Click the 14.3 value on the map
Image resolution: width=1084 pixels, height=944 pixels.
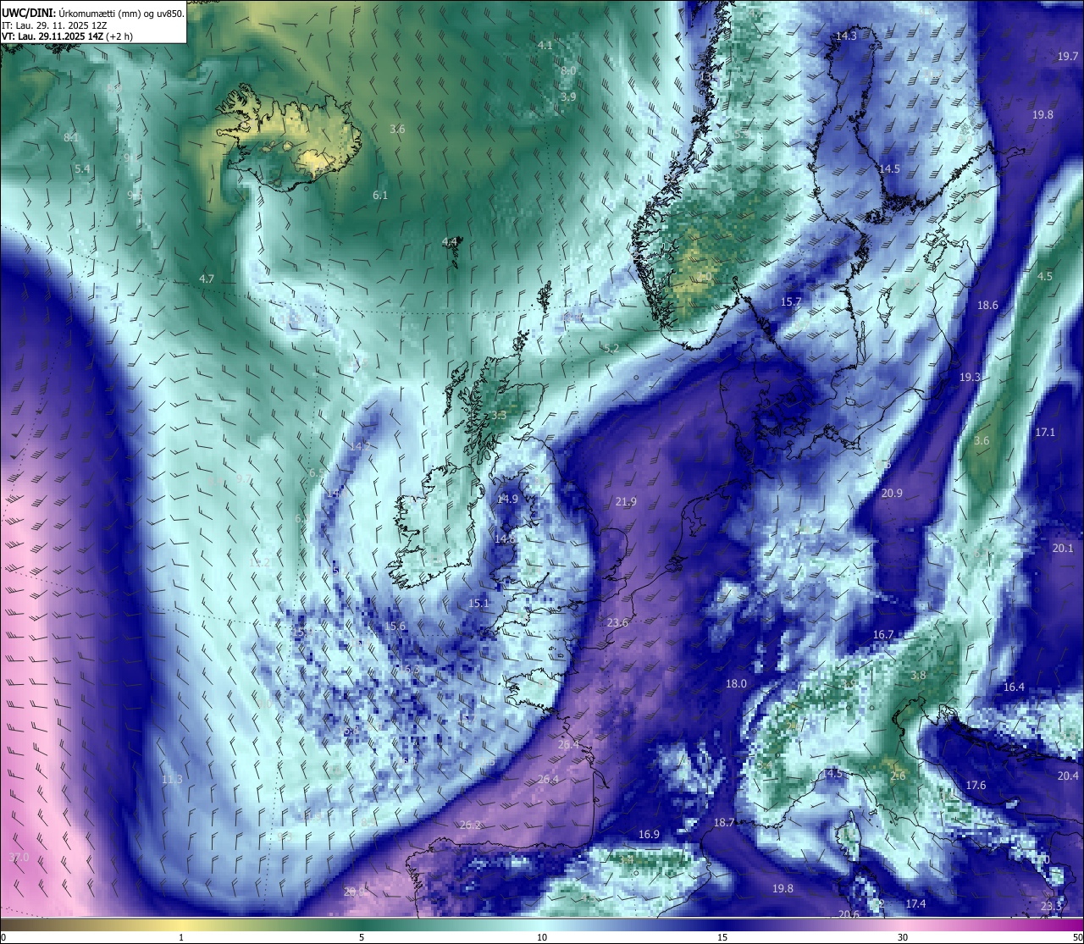(x=846, y=36)
